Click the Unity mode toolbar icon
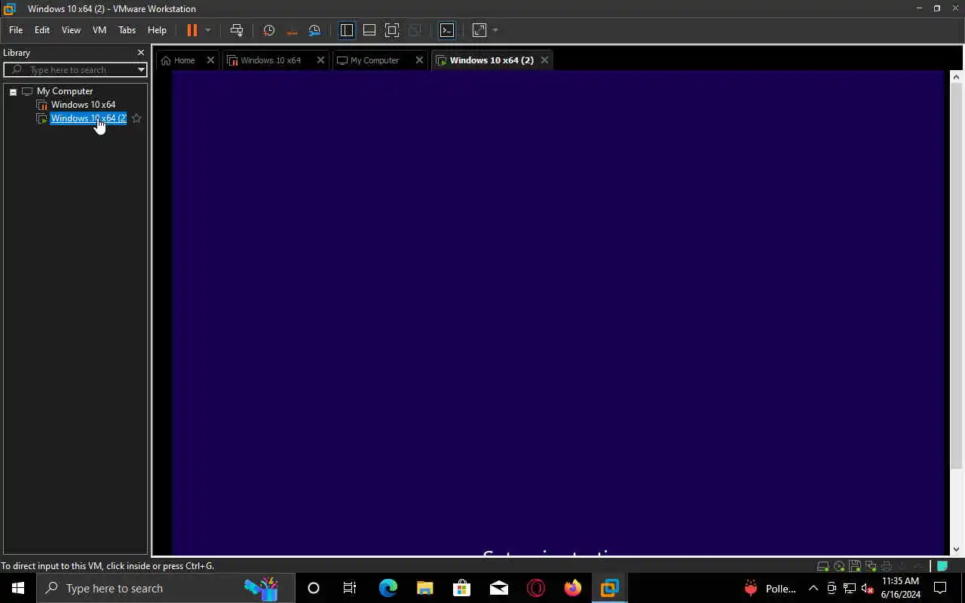The image size is (965, 603). 415,30
